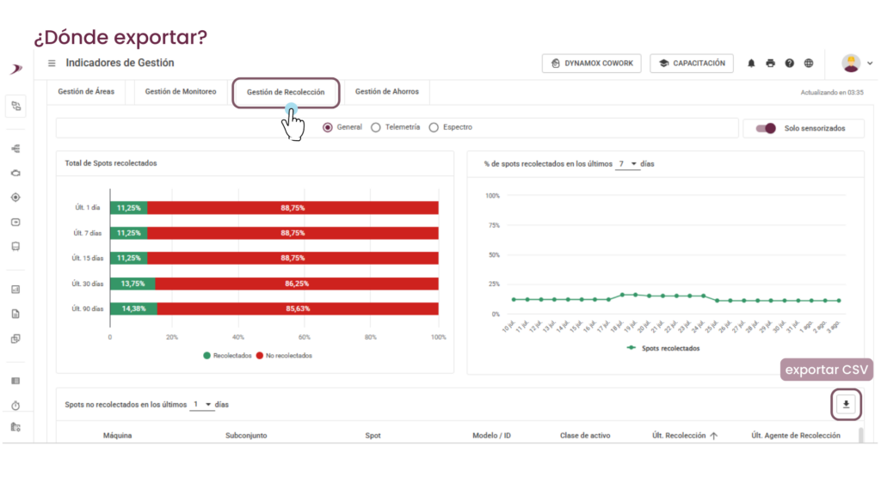Click the DYNAMOX COWORK button
Screen dimensions: 881x495
click(x=592, y=64)
